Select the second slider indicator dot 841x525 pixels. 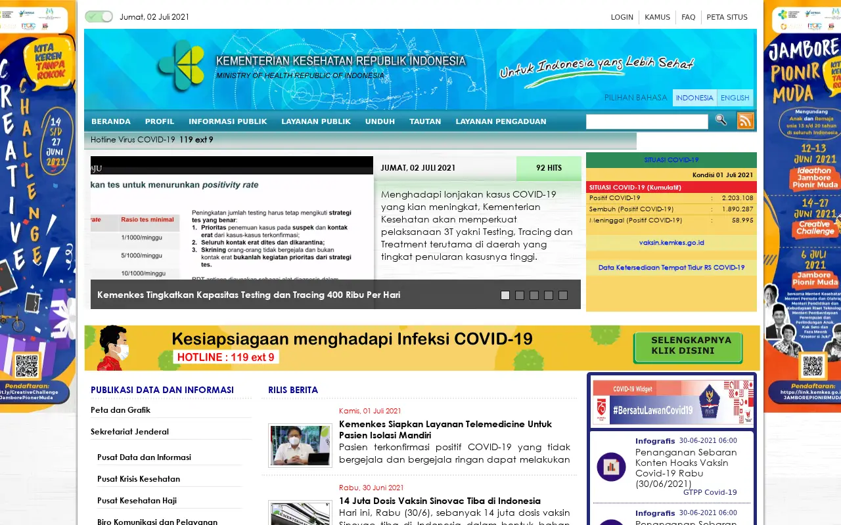point(519,295)
